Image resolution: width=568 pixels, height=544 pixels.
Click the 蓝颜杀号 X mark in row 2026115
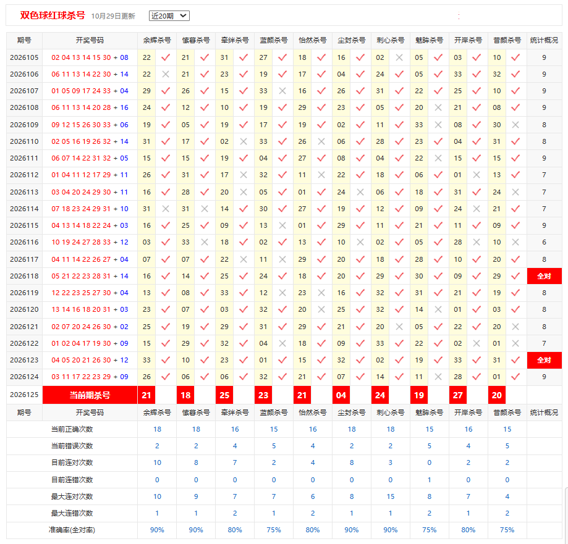tap(282, 225)
